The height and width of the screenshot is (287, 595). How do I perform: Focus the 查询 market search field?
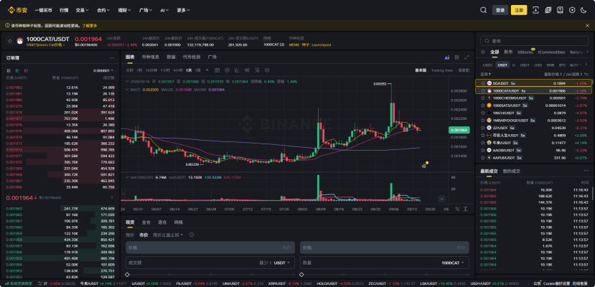click(x=535, y=41)
